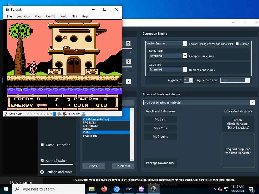Click the muted volume tray icon
The image size is (259, 194).
220,189
